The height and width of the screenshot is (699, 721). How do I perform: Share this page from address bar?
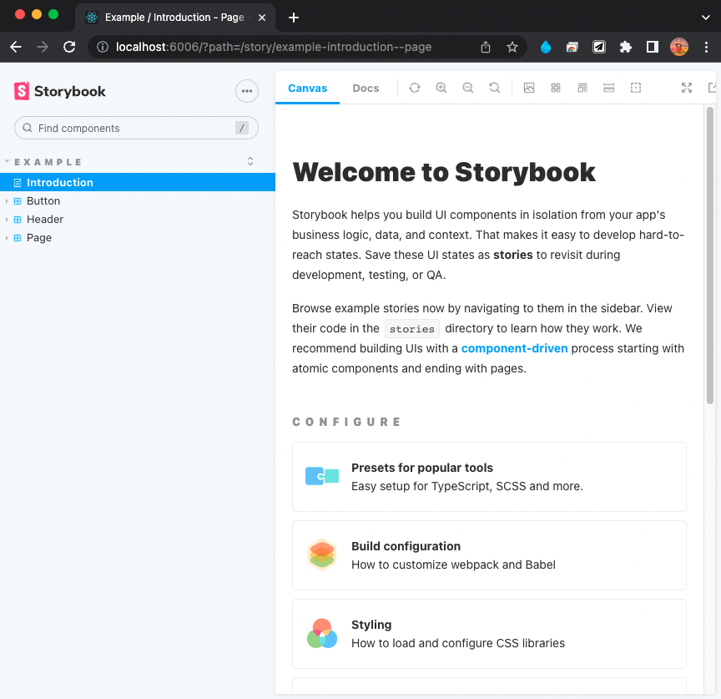tap(486, 47)
